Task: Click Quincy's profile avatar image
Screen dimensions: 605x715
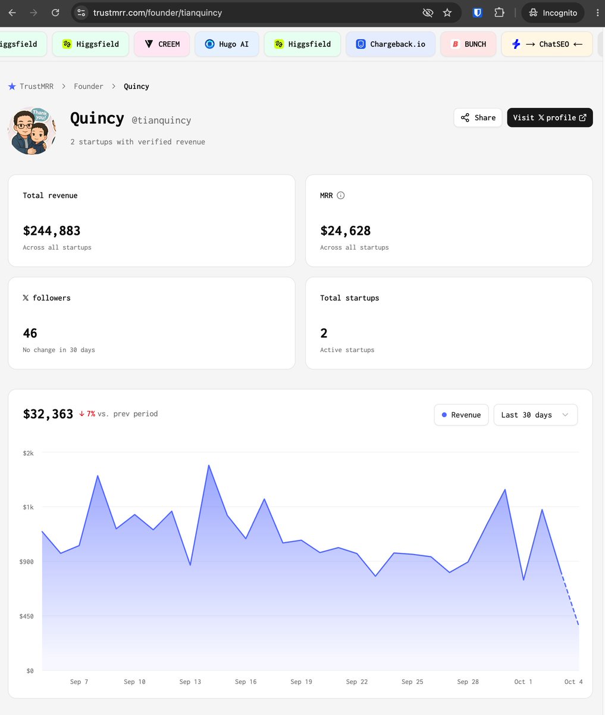Action: click(x=32, y=131)
